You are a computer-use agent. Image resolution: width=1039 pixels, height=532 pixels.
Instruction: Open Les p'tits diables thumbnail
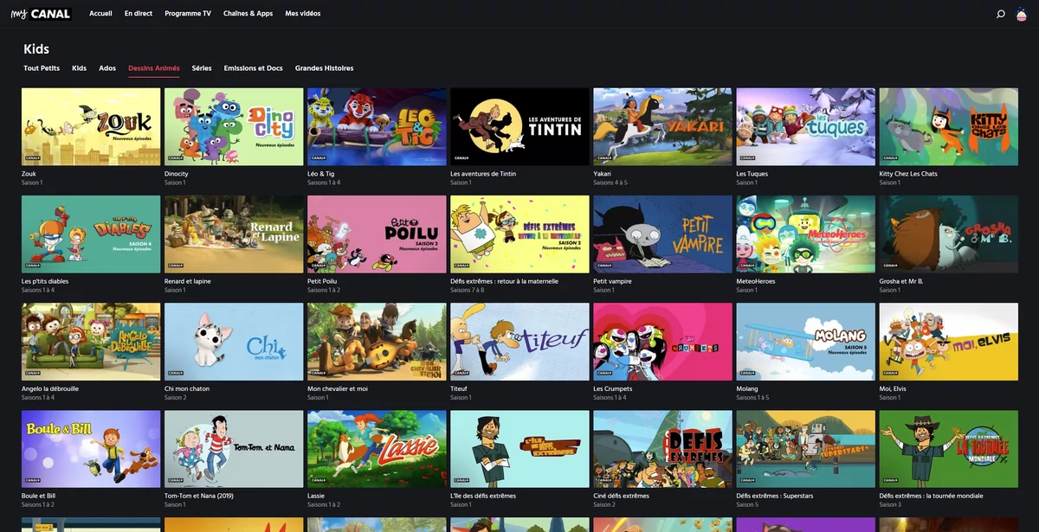click(91, 234)
